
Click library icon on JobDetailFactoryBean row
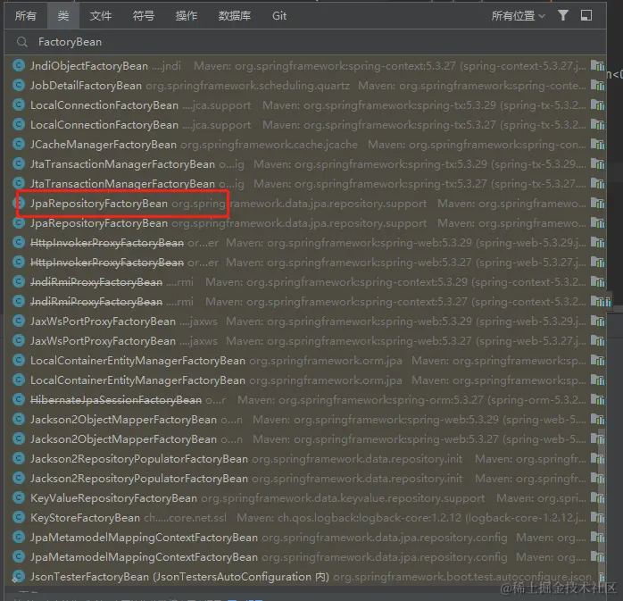pos(597,86)
